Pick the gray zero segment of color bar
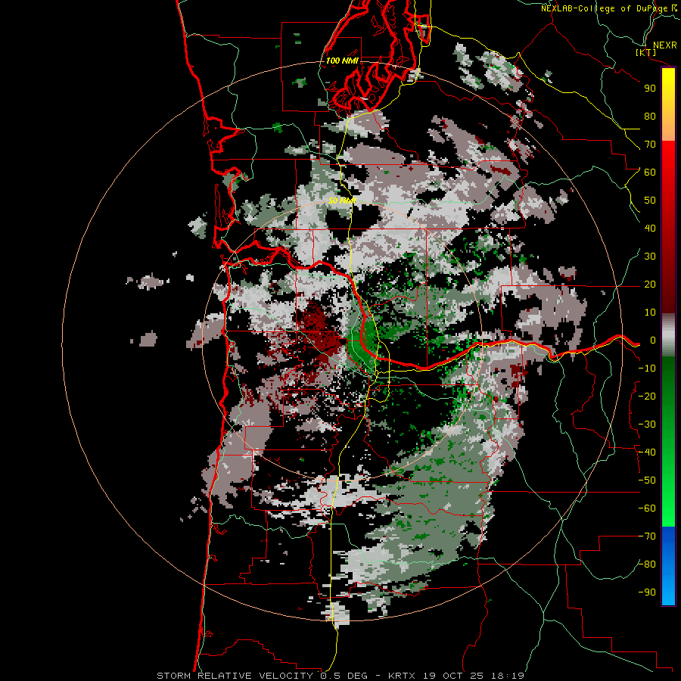 click(668, 335)
